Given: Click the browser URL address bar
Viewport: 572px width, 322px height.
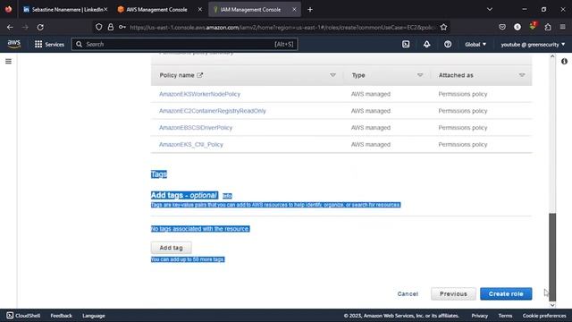Looking at the screenshot, I should click(282, 27).
